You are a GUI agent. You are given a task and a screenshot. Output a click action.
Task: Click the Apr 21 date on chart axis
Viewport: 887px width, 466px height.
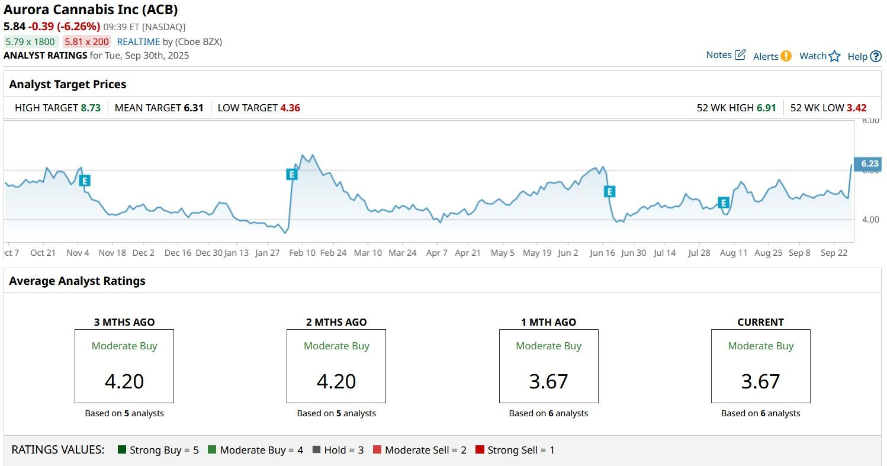pos(468,253)
